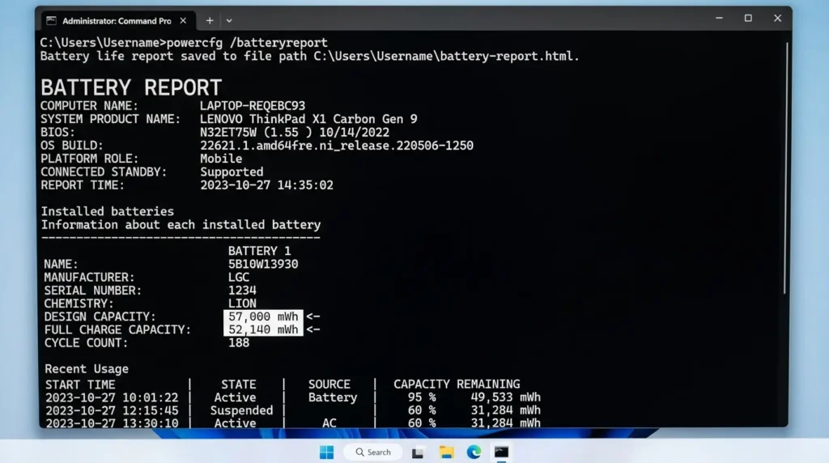Click the 'Recent Usage' heading

click(x=86, y=369)
